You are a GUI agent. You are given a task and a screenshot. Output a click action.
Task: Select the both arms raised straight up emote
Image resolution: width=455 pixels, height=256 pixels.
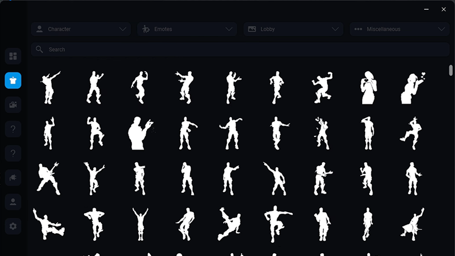coord(140,224)
